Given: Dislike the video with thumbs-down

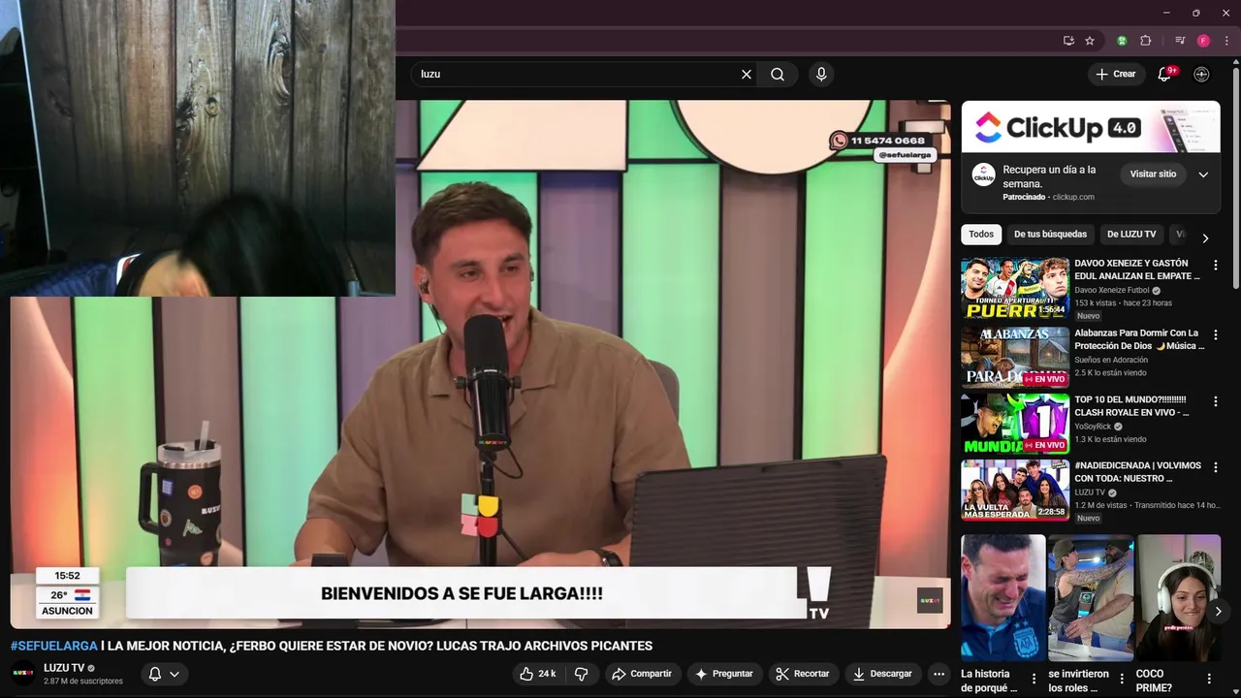Looking at the screenshot, I should pos(582,674).
